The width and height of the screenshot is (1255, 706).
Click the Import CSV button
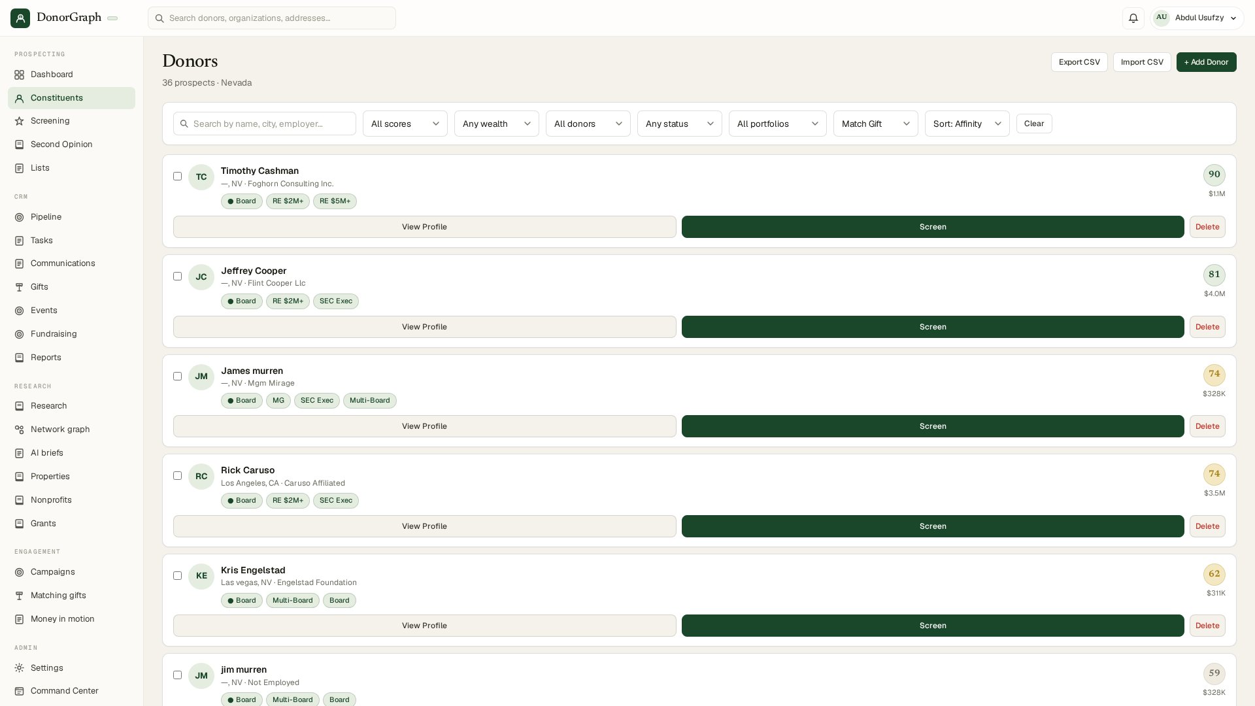pyautogui.click(x=1142, y=62)
